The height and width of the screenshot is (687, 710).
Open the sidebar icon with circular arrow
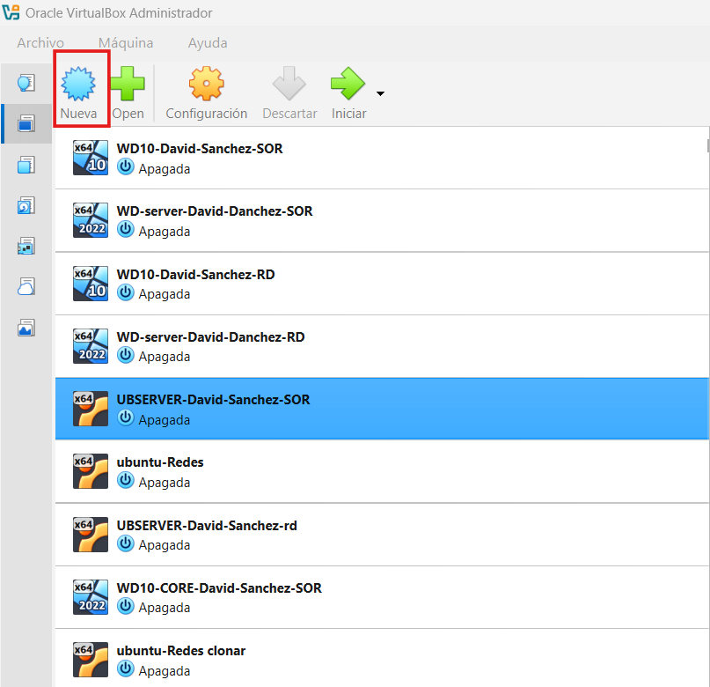[x=26, y=205]
